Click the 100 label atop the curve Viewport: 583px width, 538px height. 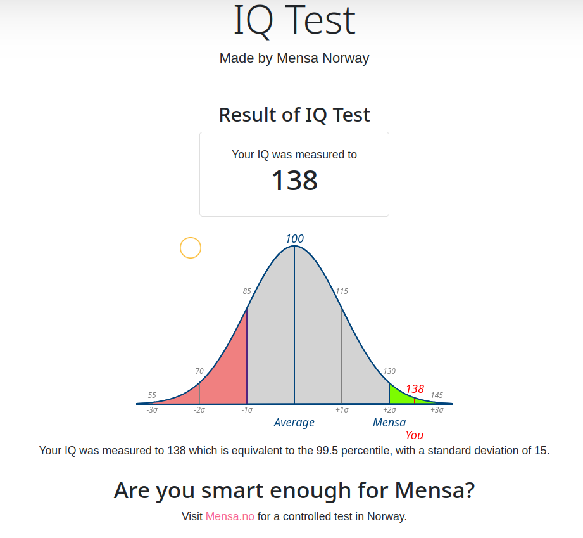coord(294,239)
